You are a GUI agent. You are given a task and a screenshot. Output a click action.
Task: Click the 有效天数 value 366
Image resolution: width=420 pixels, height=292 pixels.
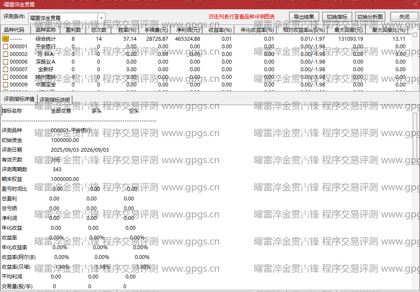56,160
